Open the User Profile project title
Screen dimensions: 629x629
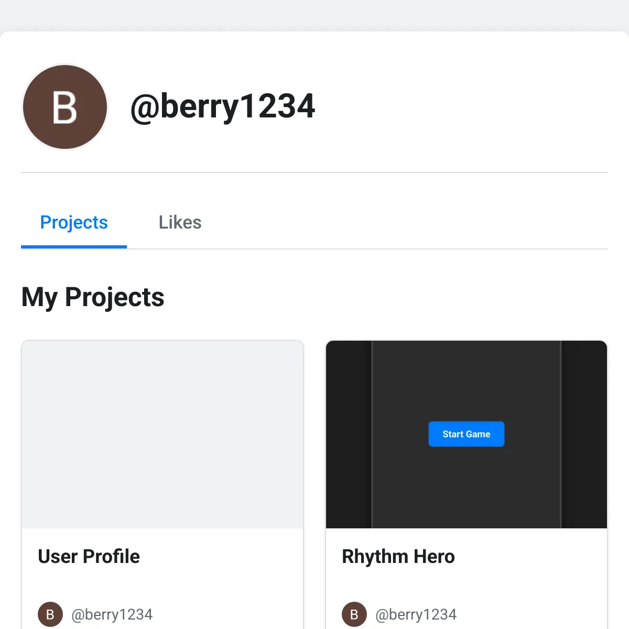[89, 557]
